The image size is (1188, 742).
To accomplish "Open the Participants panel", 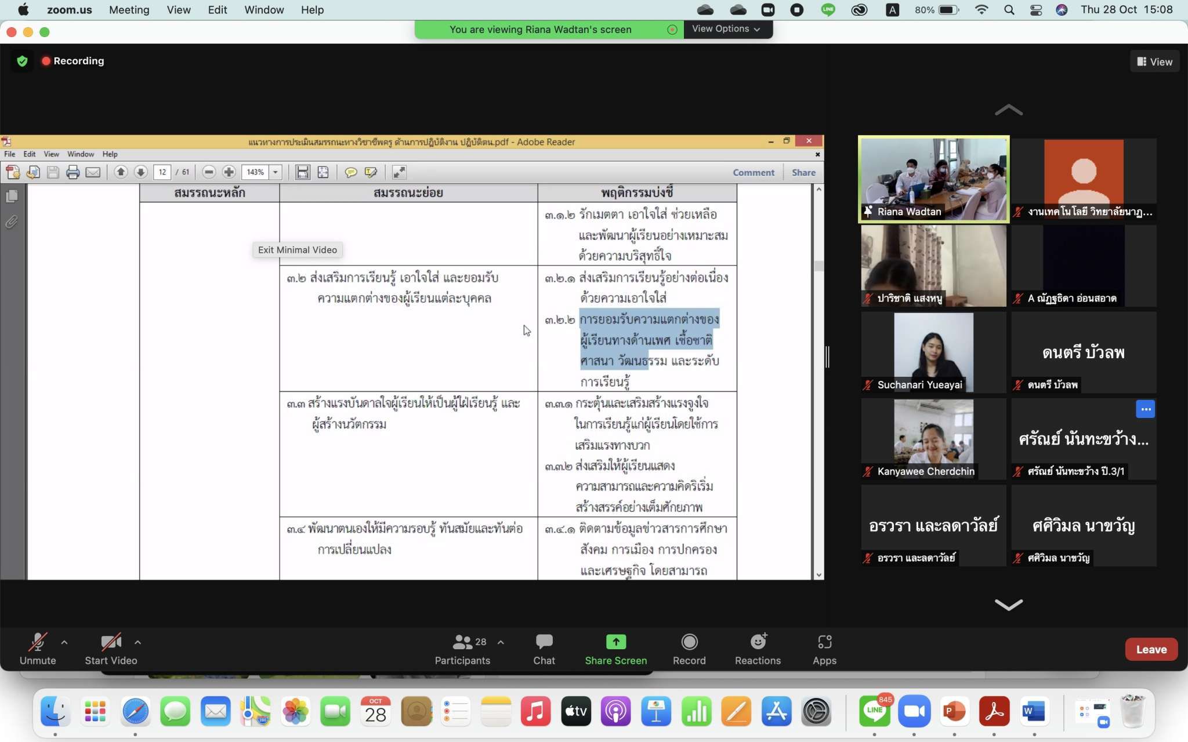I will click(462, 649).
